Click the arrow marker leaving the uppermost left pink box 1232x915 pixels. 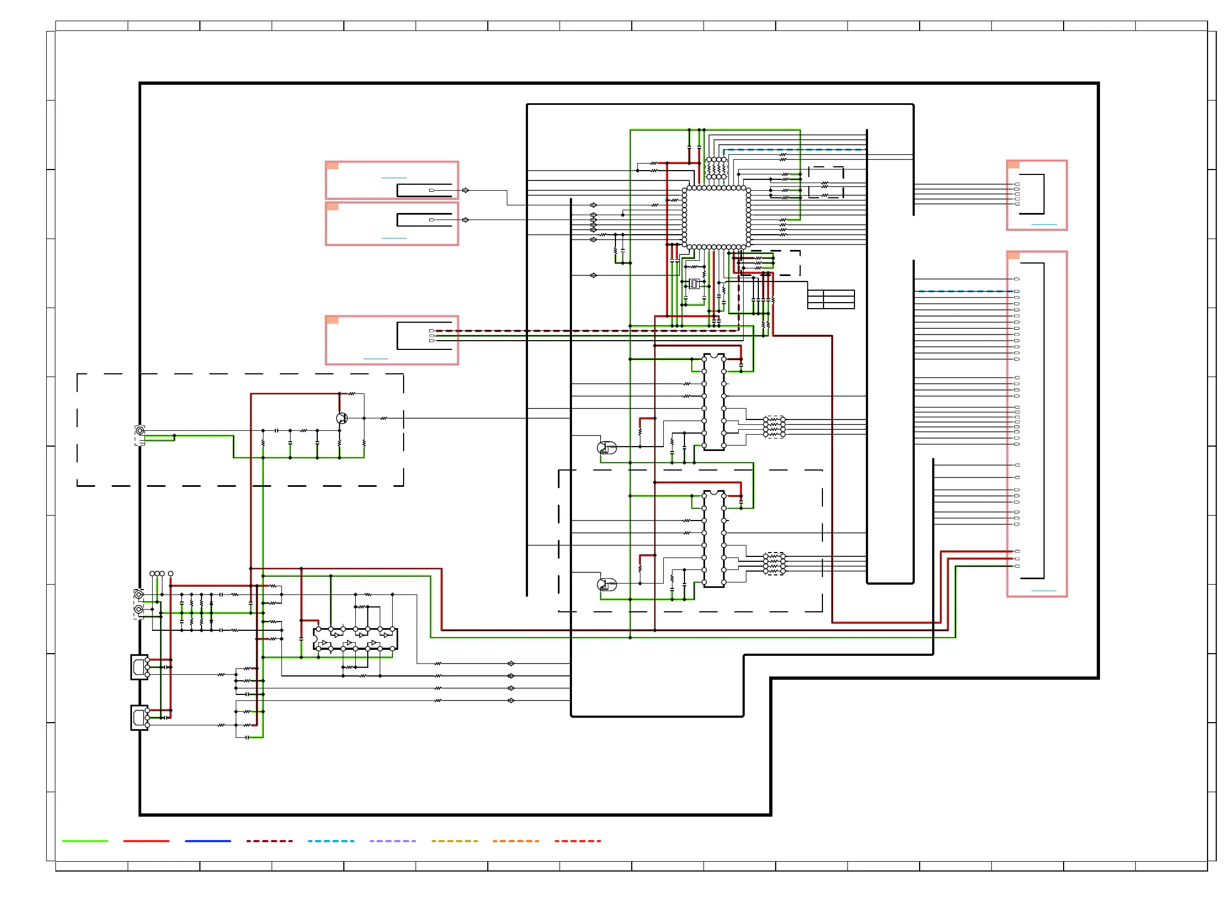(465, 191)
